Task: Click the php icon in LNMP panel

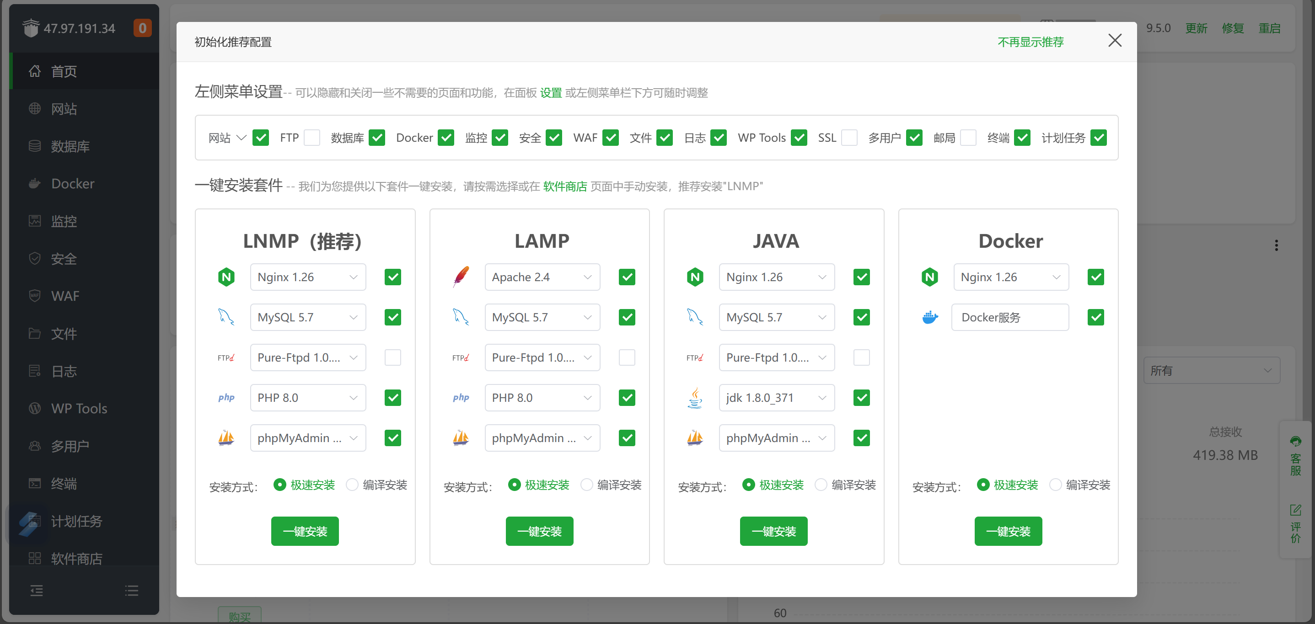Action: pyautogui.click(x=226, y=397)
